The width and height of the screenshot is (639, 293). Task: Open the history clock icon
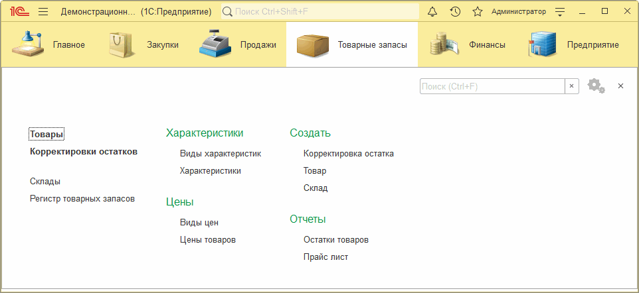(x=455, y=11)
